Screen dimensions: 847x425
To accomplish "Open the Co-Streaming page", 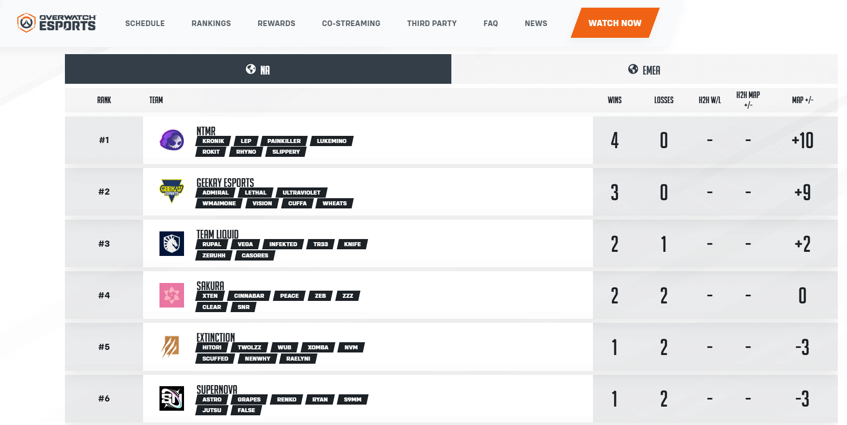I will click(x=351, y=23).
